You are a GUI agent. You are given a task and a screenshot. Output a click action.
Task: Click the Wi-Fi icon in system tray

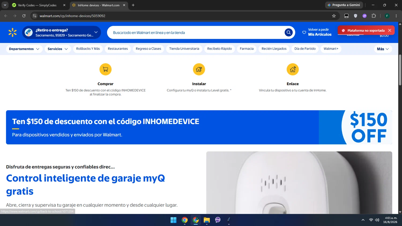(x=371, y=220)
